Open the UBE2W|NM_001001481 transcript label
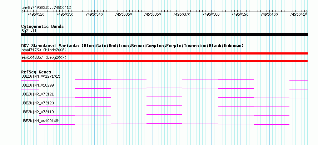Image resolution: width=318 pixels, height=145 pixels. tap(41, 121)
